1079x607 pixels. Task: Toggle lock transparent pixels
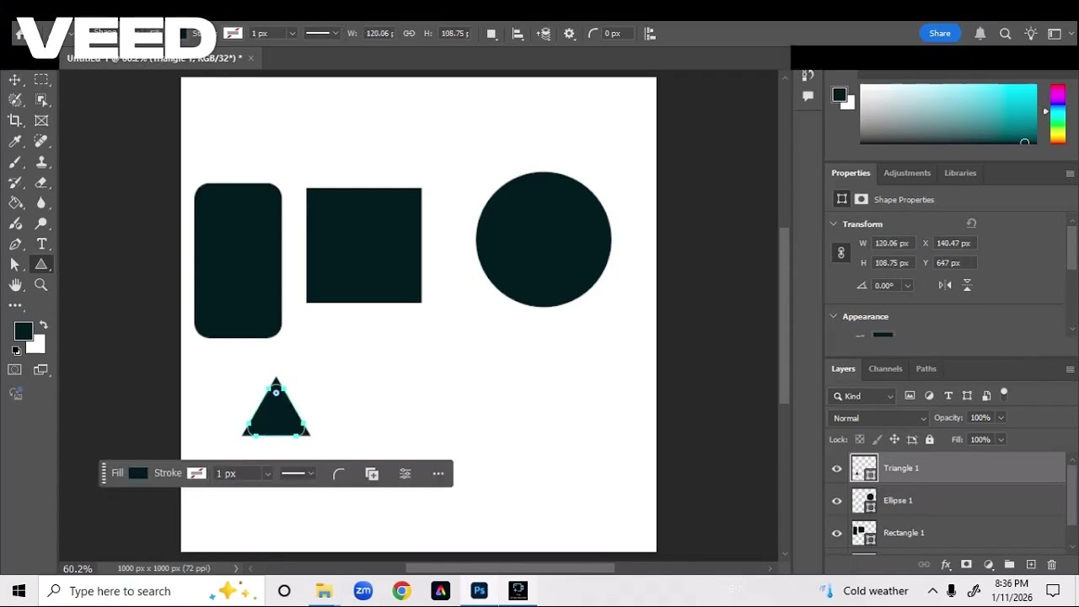click(860, 439)
